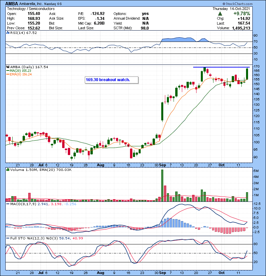Click the large green gap-up candle in early September
Viewport: 266px width, 276px height.
(162, 111)
